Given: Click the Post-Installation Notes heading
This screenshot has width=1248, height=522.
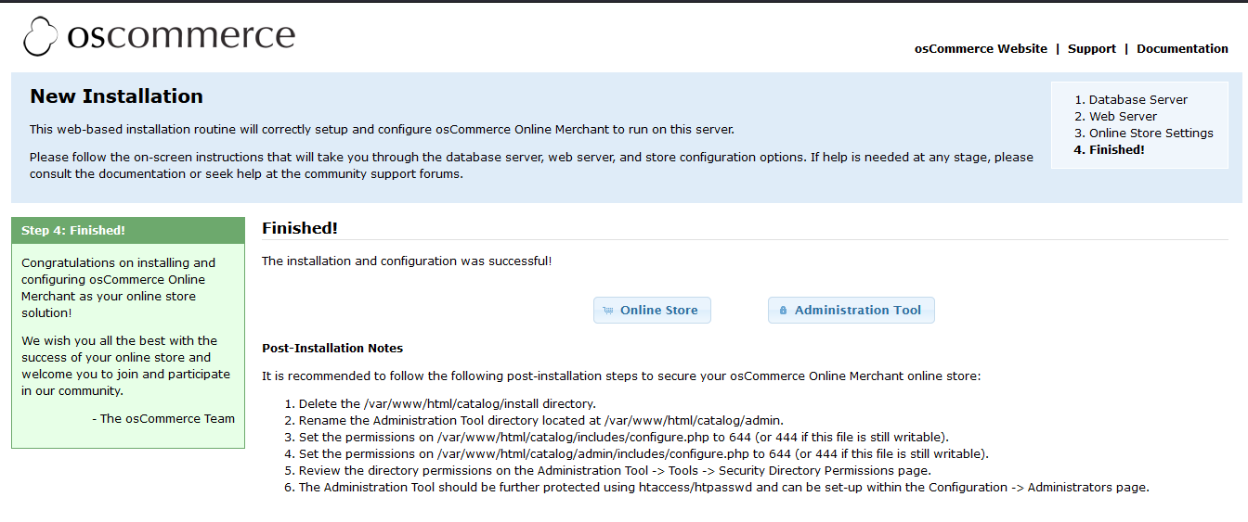Looking at the screenshot, I should (332, 349).
